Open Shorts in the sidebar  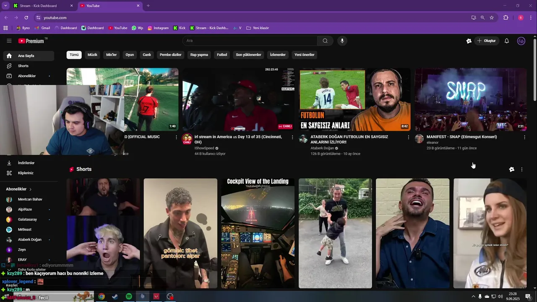pyautogui.click(x=29, y=66)
